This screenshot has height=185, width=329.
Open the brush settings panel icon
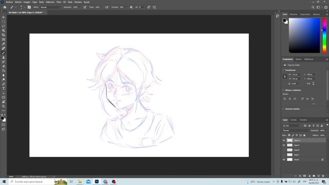click(x=29, y=7)
